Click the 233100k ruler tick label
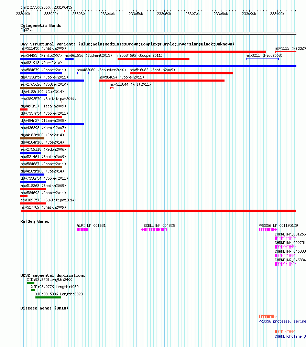Image resolution: width=306 pixels, height=347 pixels. (277, 14)
